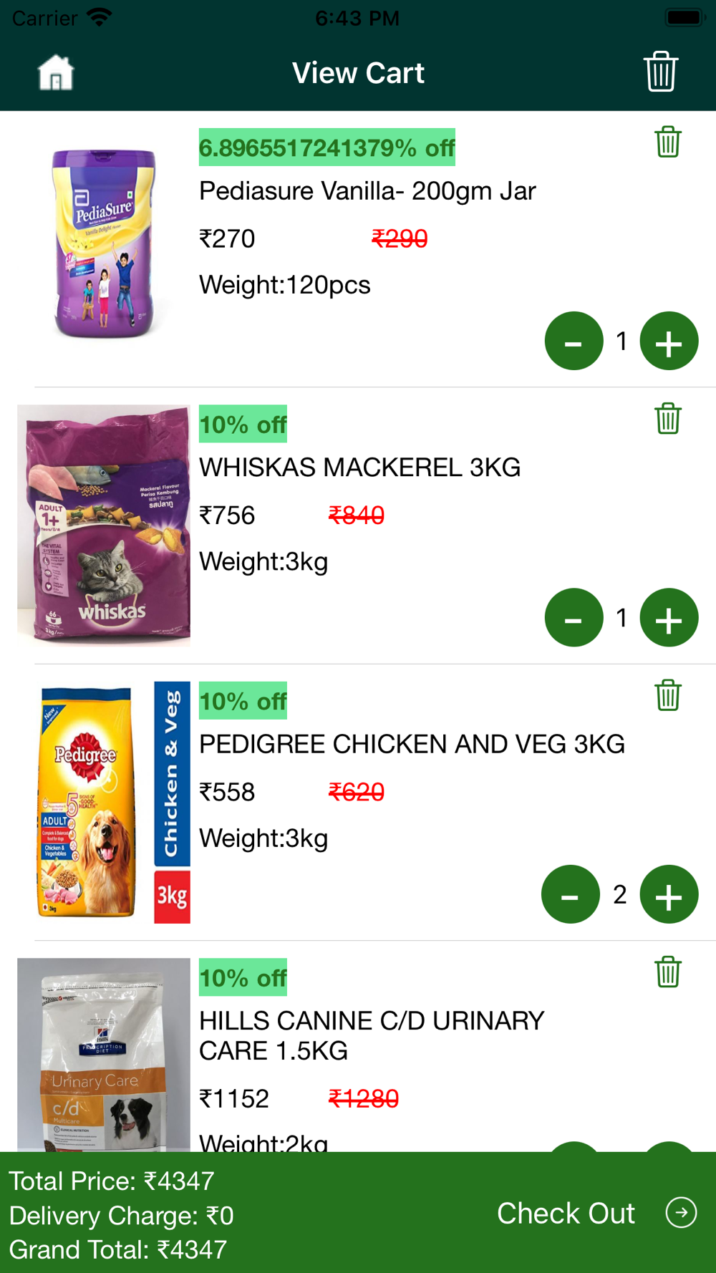Tap the Check Out arrow icon
This screenshot has height=1273, width=716.
click(x=681, y=1213)
